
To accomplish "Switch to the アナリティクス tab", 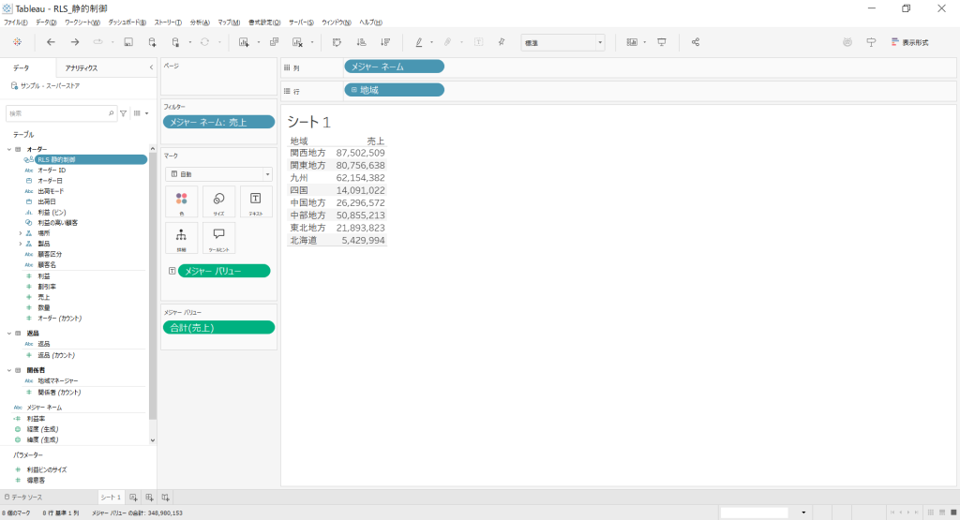I will click(82, 68).
